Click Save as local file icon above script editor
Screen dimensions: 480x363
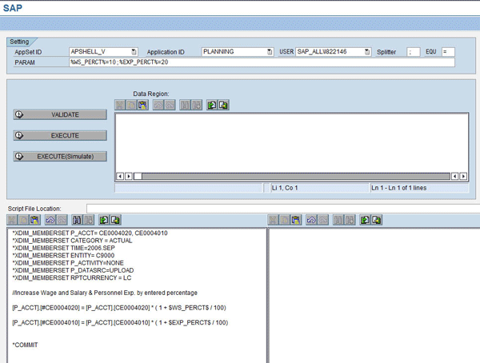click(114, 220)
